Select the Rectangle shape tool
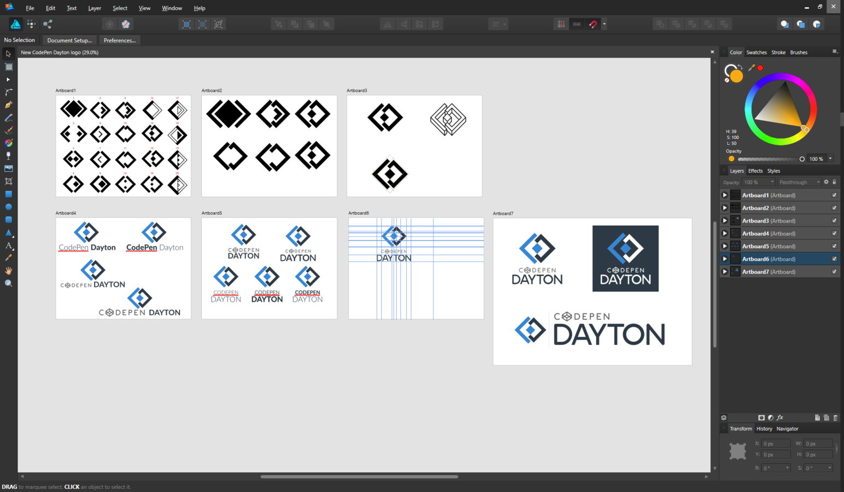 point(8,194)
